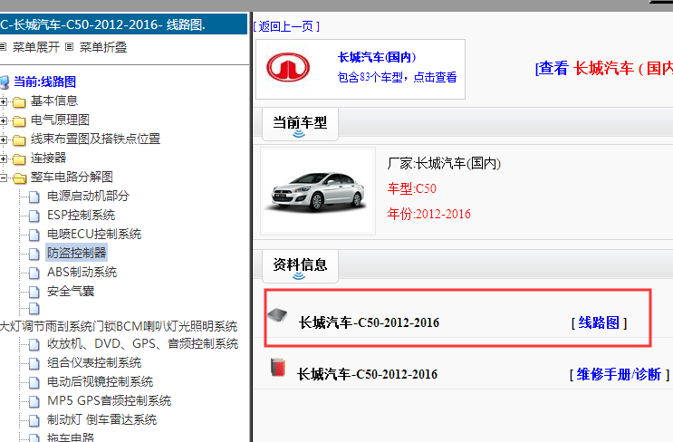Viewport: 673px width, 442px height.
Task: Click the page icon beside 电源启动机部分
Action: (x=34, y=197)
